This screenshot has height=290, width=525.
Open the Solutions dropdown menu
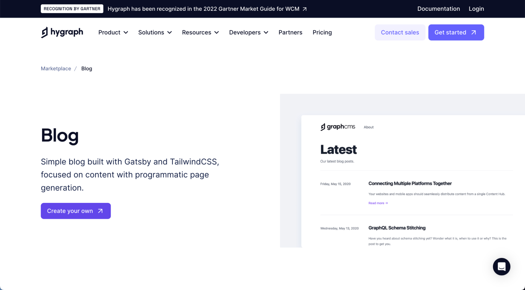[x=155, y=32]
